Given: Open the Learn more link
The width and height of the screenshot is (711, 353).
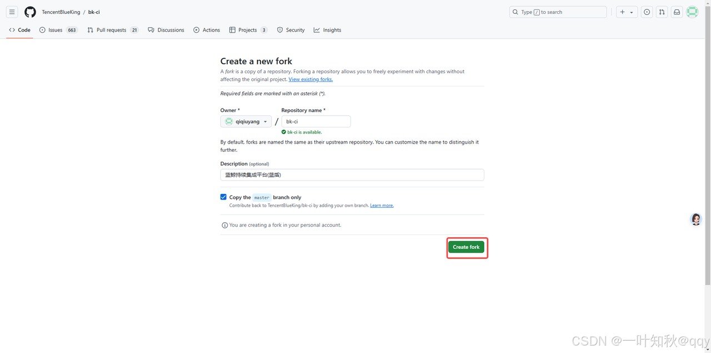Looking at the screenshot, I should pos(382,206).
